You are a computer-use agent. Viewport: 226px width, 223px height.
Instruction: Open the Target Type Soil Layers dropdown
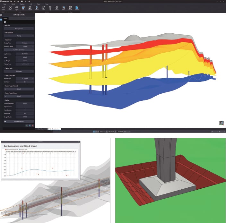[19, 71]
